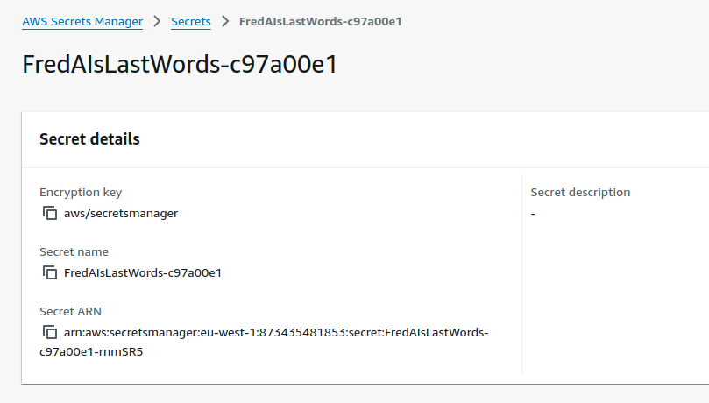Select the aws/secretsmanager value text

121,213
